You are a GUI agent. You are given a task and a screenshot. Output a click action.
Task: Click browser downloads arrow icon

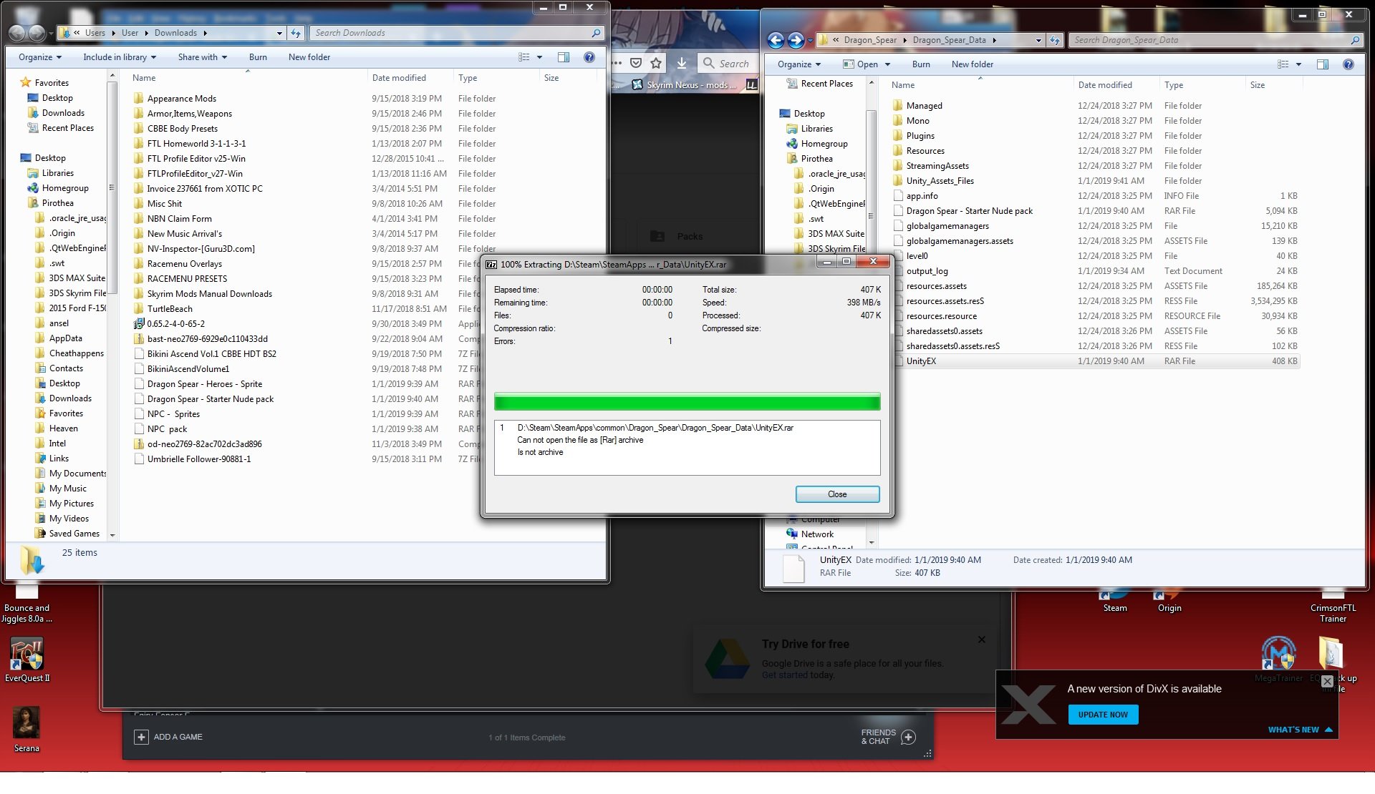[x=682, y=63]
